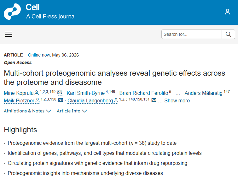Email Claudia Langenberg via envelope icon
Image resolution: width=238 pixels, height=179 pixels.
coord(154,100)
